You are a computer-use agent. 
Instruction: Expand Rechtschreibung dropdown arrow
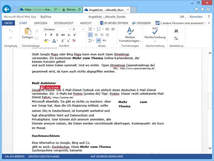tap(155, 41)
